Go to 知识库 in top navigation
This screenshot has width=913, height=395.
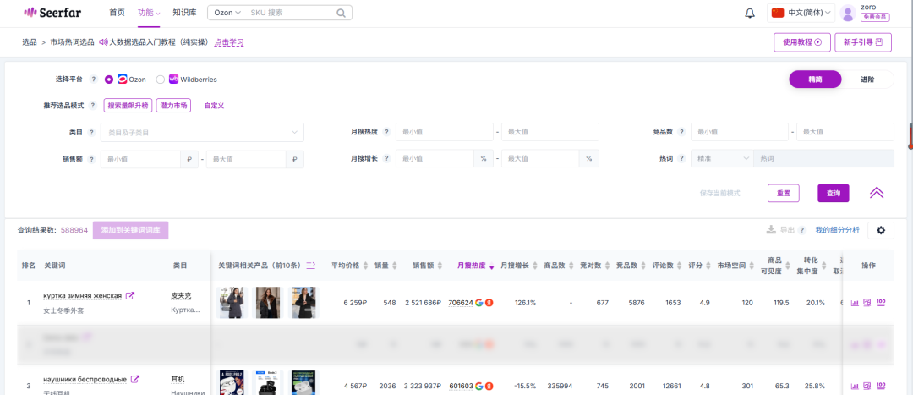(x=184, y=13)
